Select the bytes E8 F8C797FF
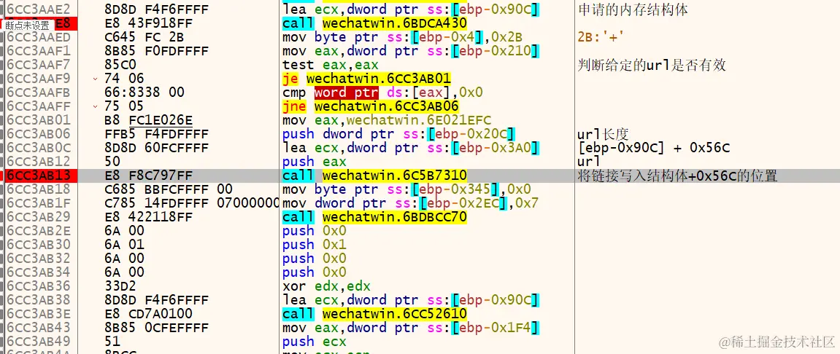This screenshot has width=840, height=354. (149, 176)
